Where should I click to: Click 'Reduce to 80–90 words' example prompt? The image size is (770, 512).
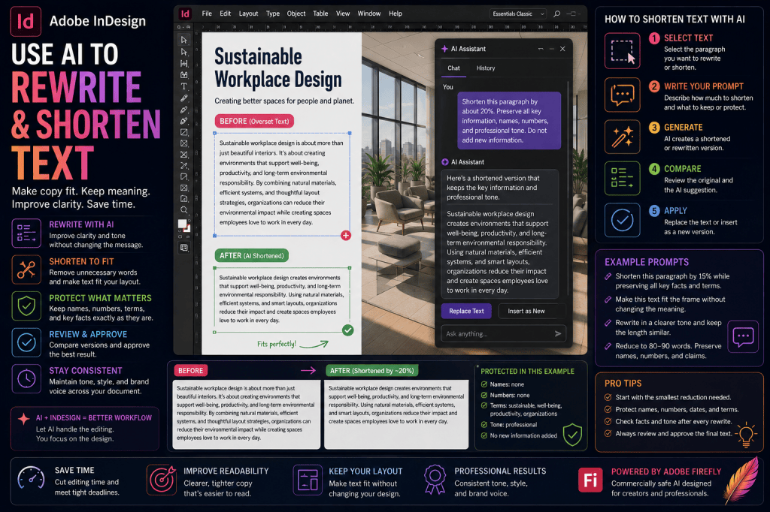pyautogui.click(x=668, y=351)
